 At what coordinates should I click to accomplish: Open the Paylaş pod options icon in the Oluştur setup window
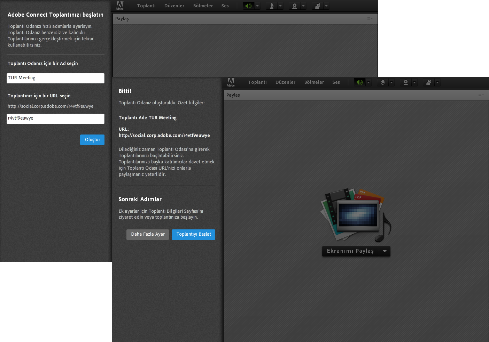coord(370,18)
